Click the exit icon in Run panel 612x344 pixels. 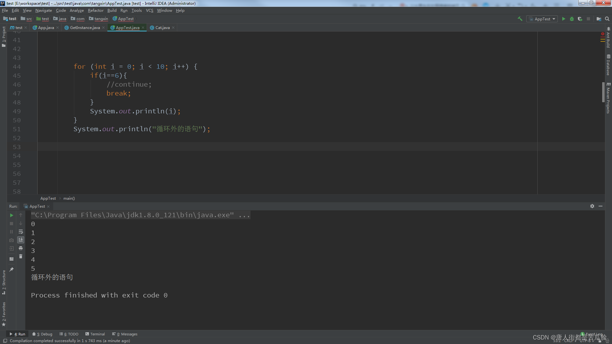click(x=11, y=248)
